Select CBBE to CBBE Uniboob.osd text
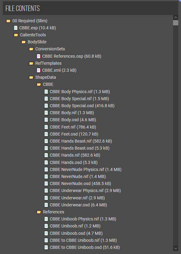Viewport: 181px width, 254px height. click(x=76, y=247)
